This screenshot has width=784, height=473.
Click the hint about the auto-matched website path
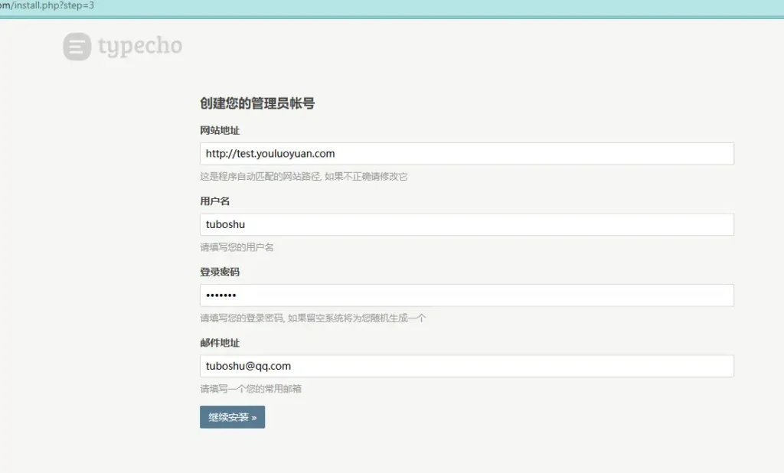tap(303, 177)
